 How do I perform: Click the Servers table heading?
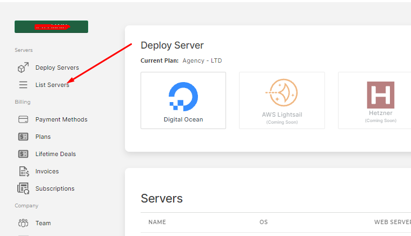[162, 198]
